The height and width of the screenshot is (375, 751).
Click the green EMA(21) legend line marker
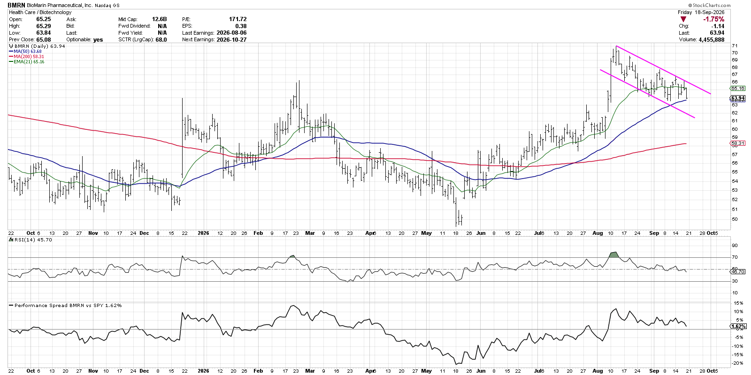coord(11,62)
